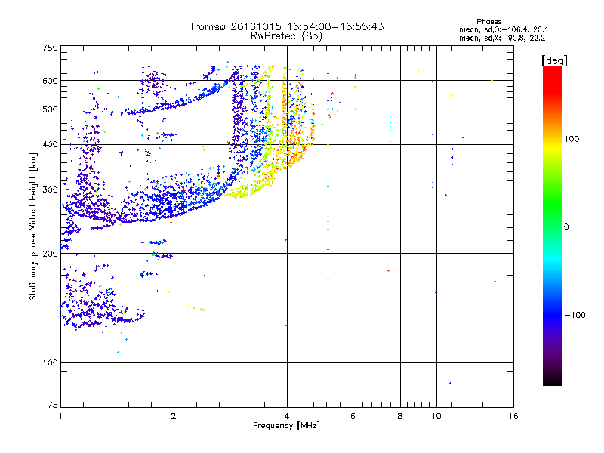Click the colorbar tick label '0'
604x453 pixels.
click(566, 227)
